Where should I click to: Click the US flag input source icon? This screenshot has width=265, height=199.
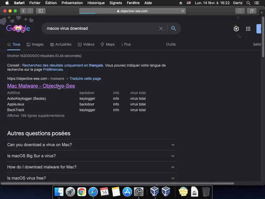[189, 3]
